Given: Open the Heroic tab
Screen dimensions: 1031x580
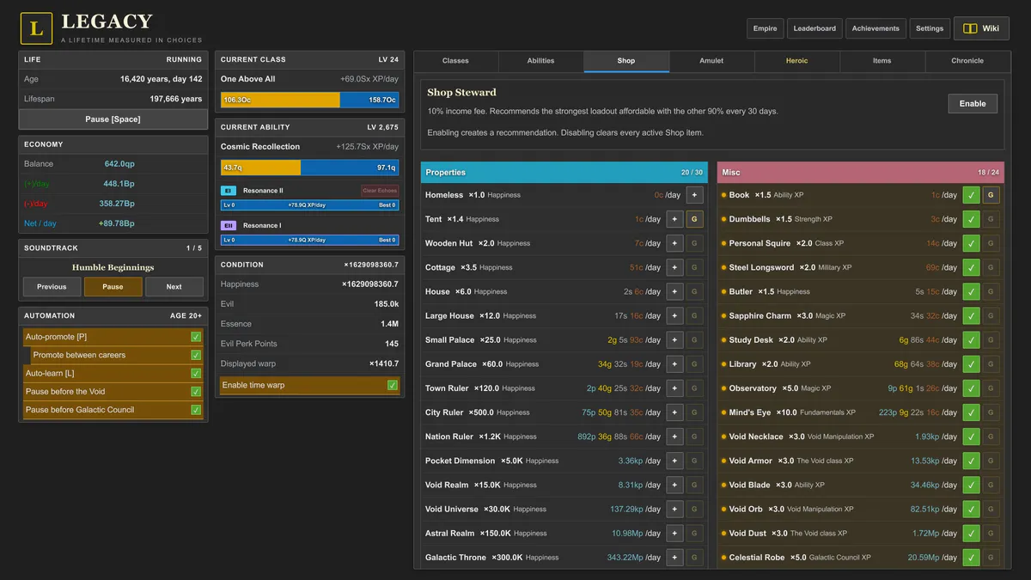Looking at the screenshot, I should coord(796,61).
